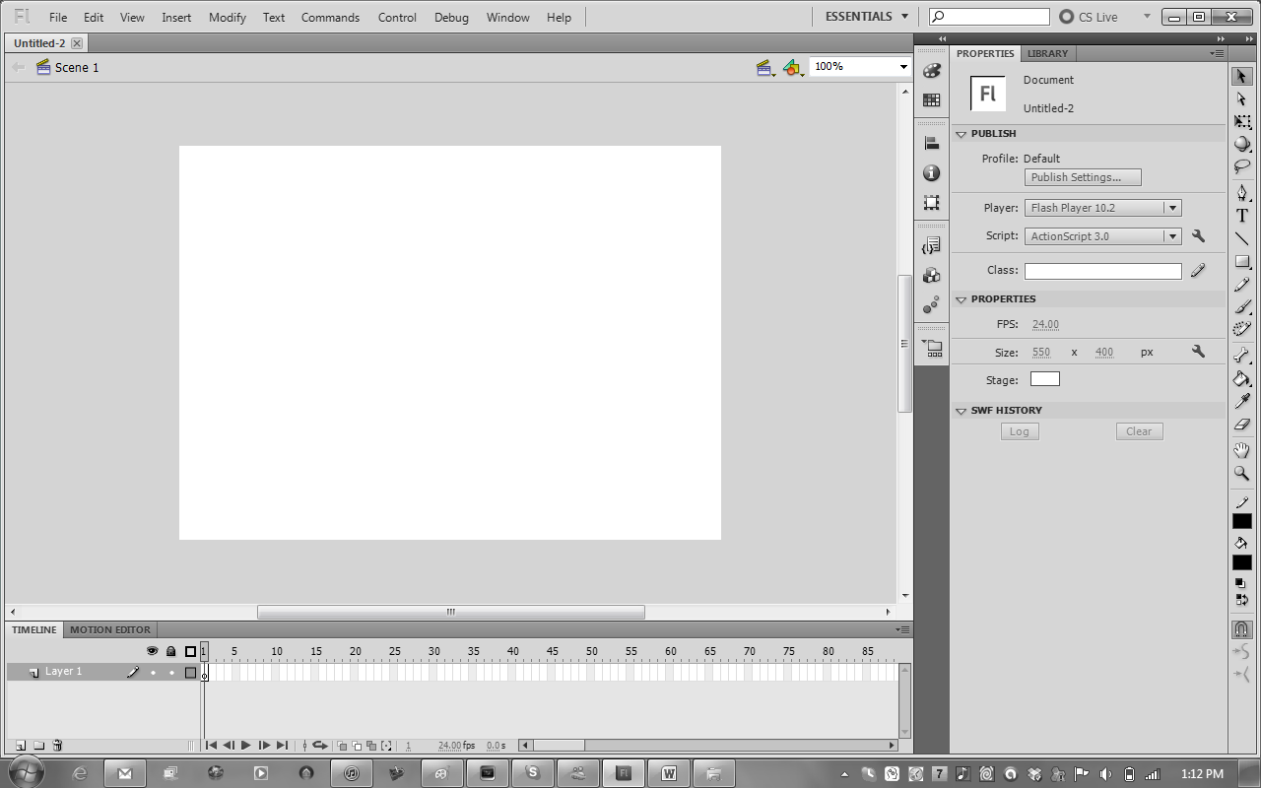This screenshot has height=788, width=1261.
Task: Pick the Zoom magnifier tool
Action: click(1242, 473)
